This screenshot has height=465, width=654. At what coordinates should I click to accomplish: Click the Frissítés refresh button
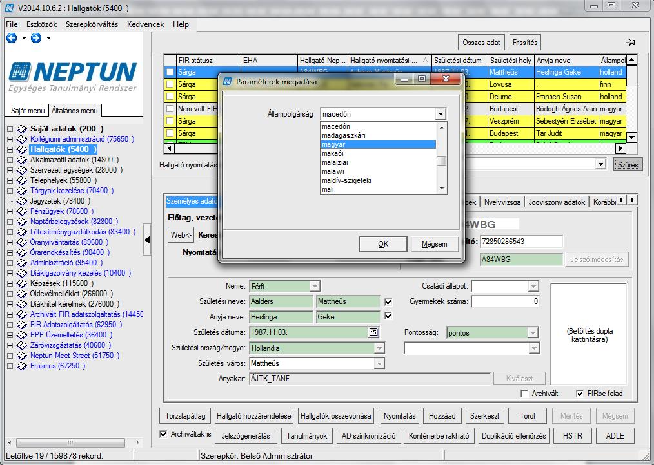tap(525, 43)
